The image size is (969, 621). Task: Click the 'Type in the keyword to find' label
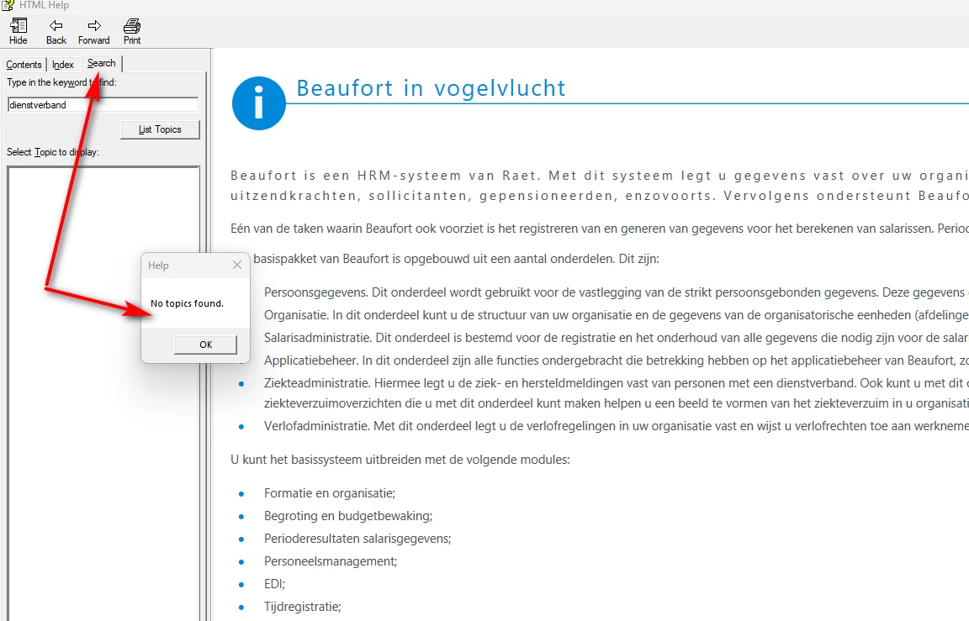tap(61, 82)
